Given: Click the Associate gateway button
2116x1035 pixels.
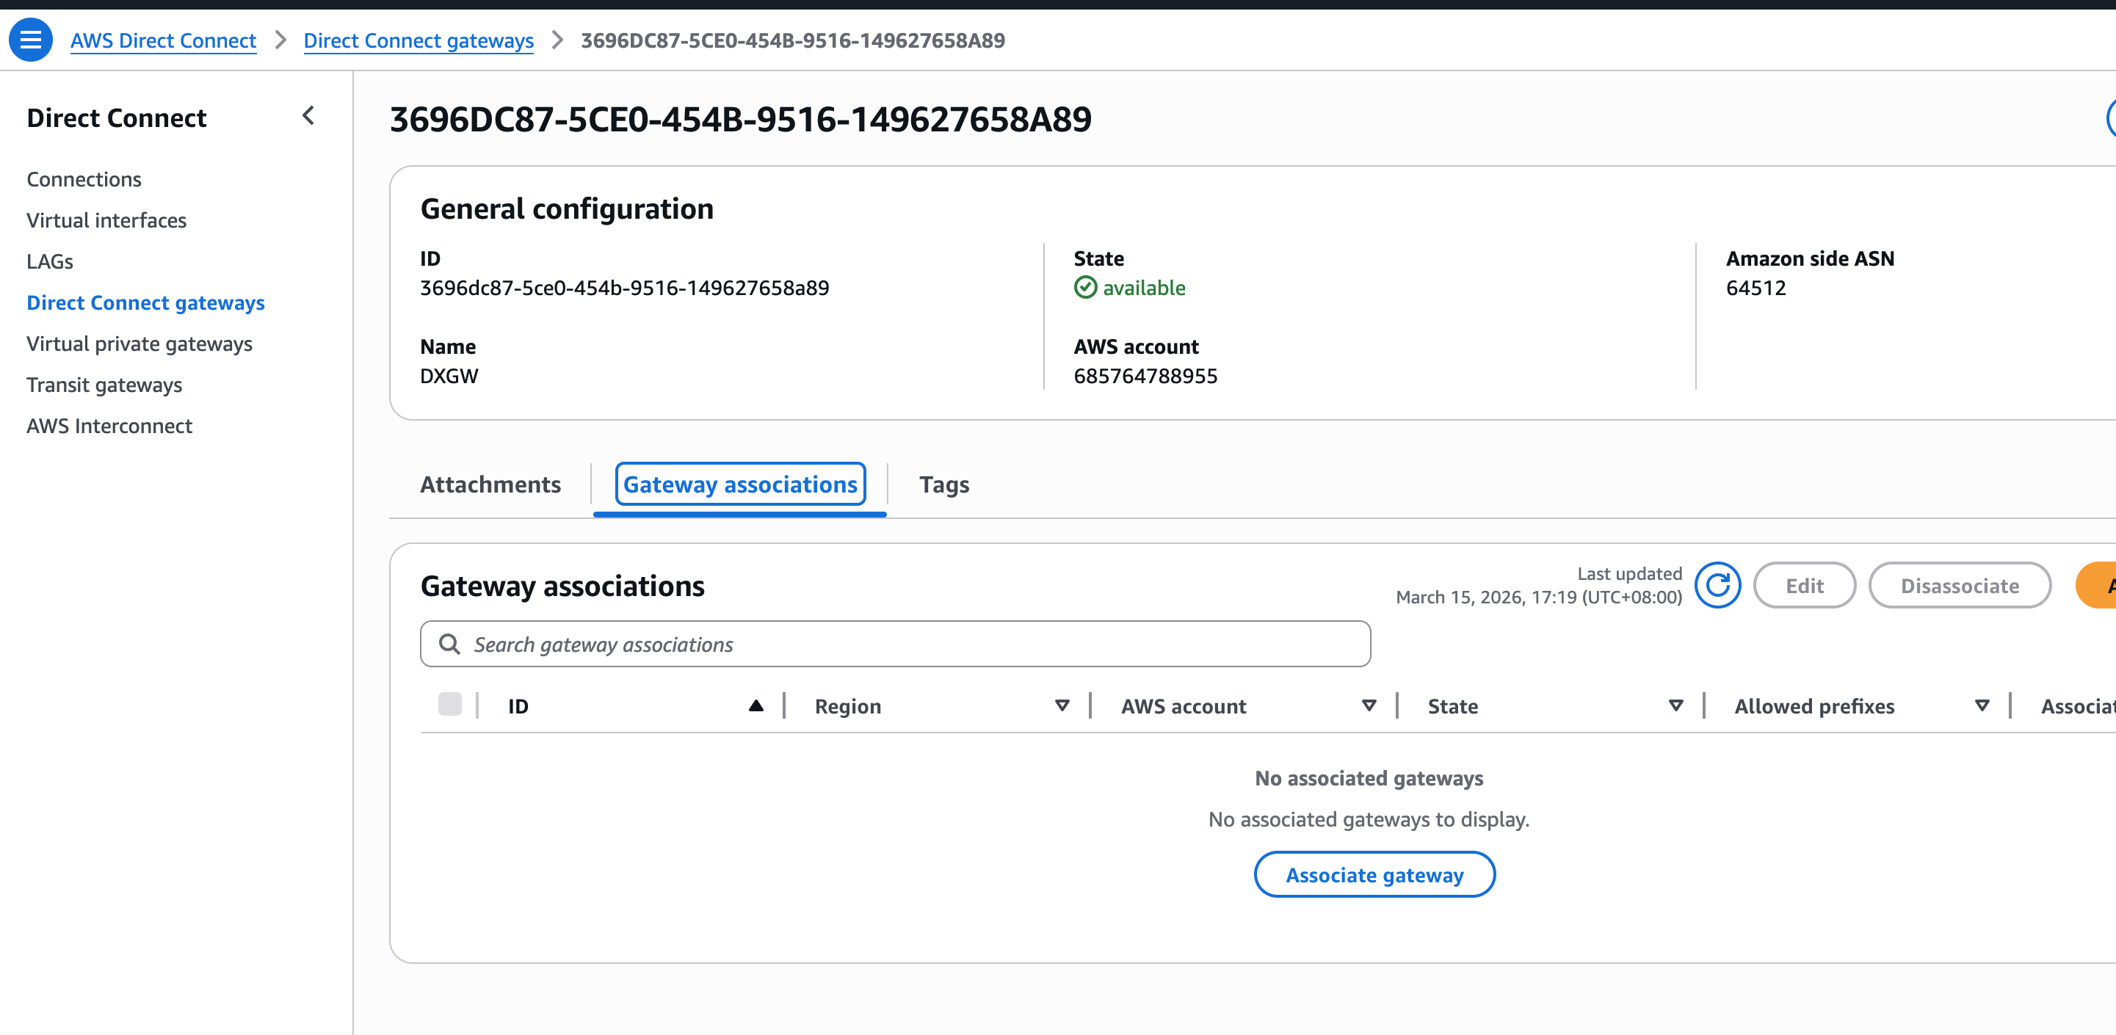Looking at the screenshot, I should tap(1374, 875).
